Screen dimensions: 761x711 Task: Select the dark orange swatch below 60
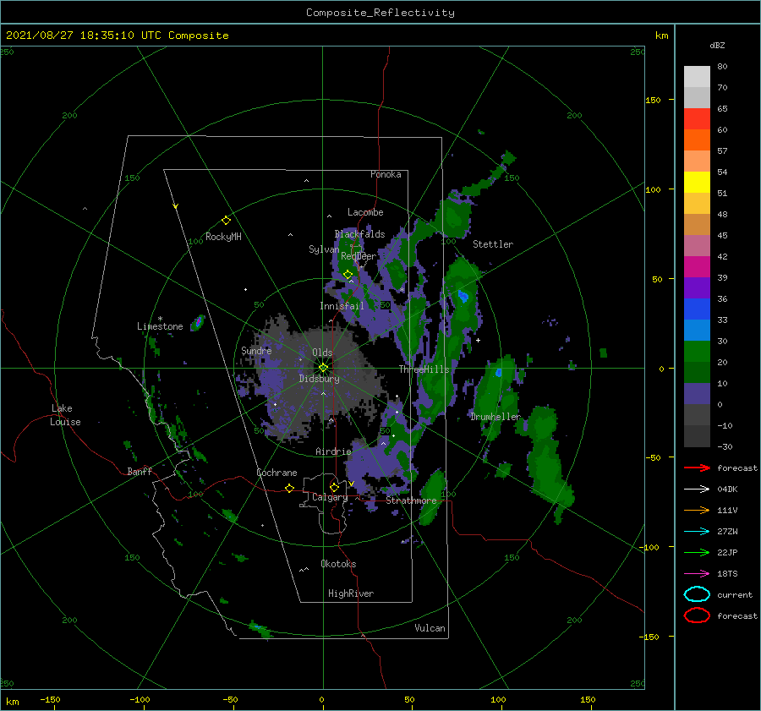[x=697, y=139]
